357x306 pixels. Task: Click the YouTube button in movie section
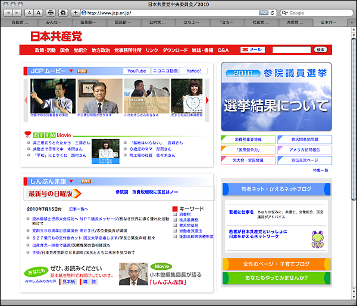(x=136, y=71)
